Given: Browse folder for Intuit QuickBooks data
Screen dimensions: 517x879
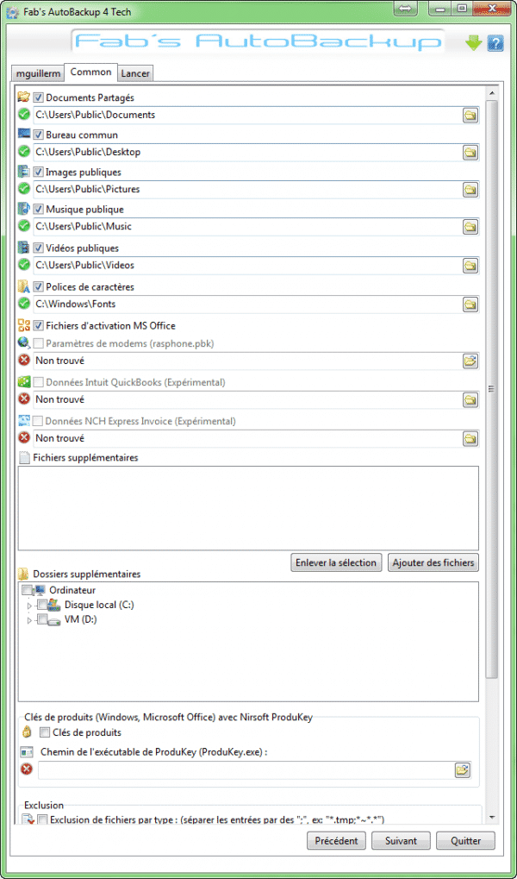Looking at the screenshot, I should coord(470,400).
